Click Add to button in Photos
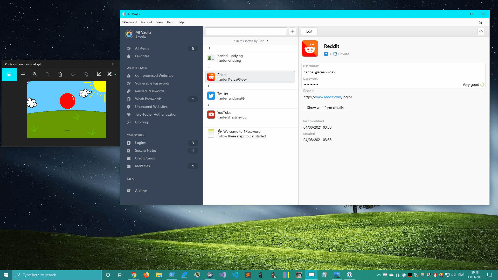498x280 pixels. click(23, 74)
